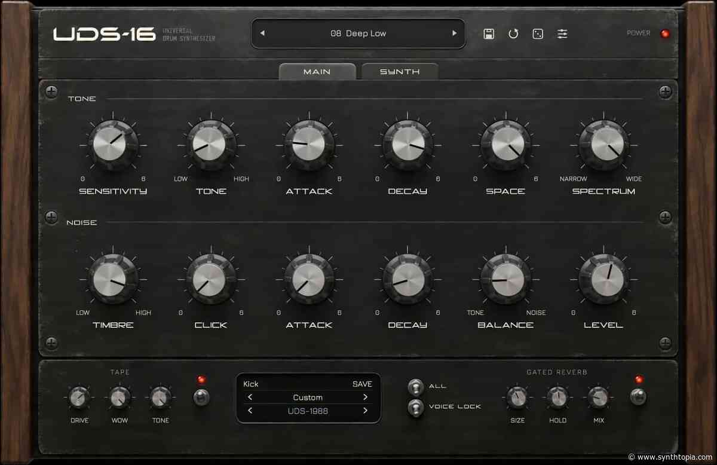Click the CLICK knob
Viewport: 717px width, 465px height.
tap(212, 278)
